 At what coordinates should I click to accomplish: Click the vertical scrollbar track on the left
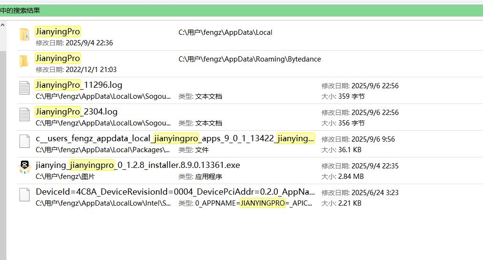(3, 155)
